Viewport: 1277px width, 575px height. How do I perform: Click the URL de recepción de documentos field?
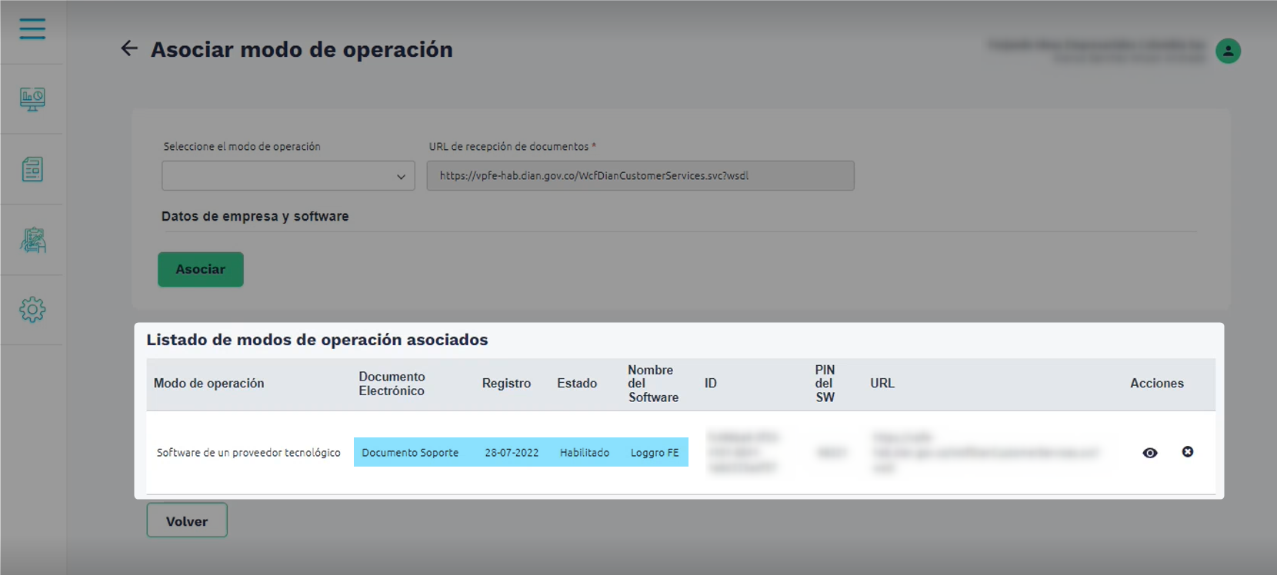pos(640,176)
